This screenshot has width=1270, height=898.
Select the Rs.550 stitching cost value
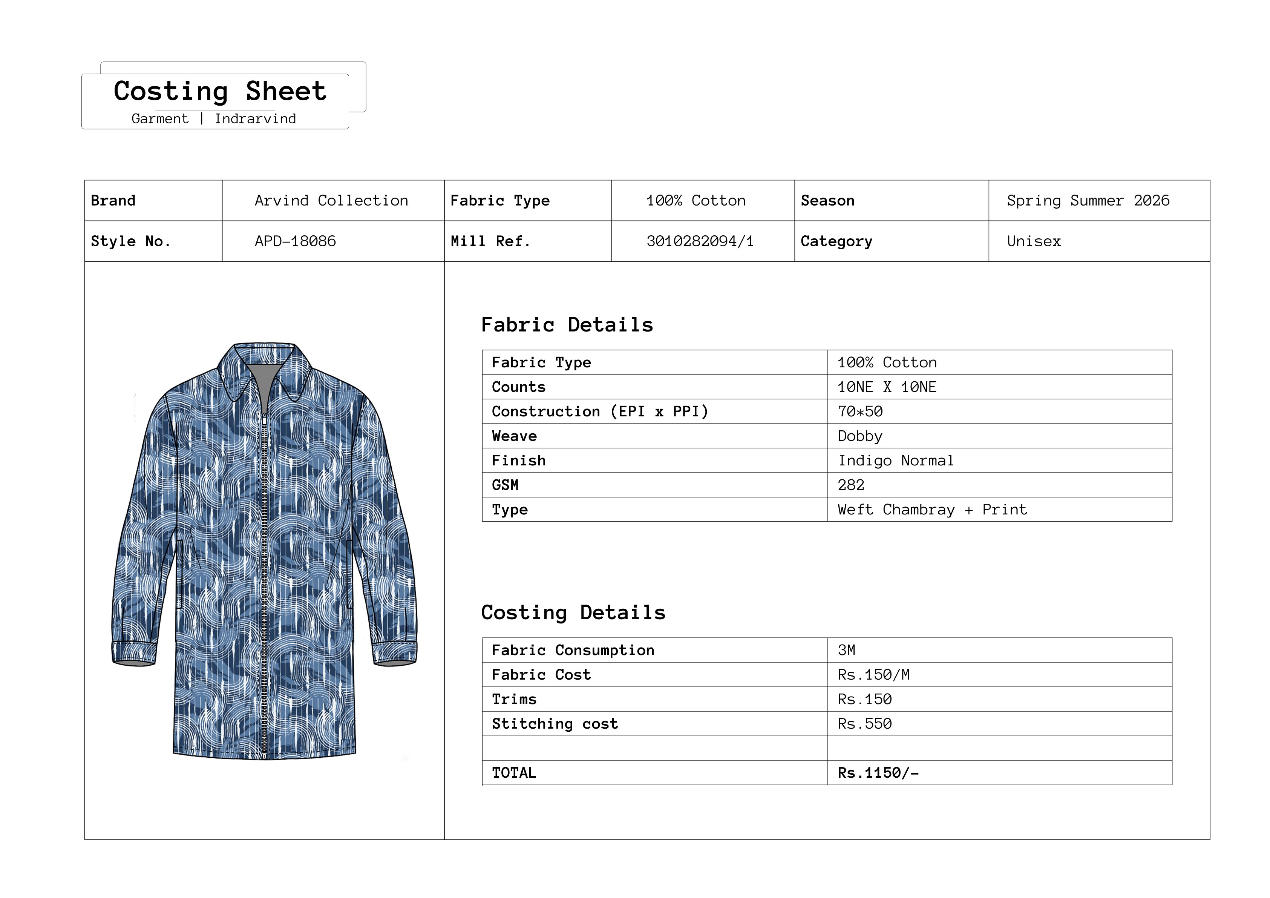pyautogui.click(x=864, y=724)
